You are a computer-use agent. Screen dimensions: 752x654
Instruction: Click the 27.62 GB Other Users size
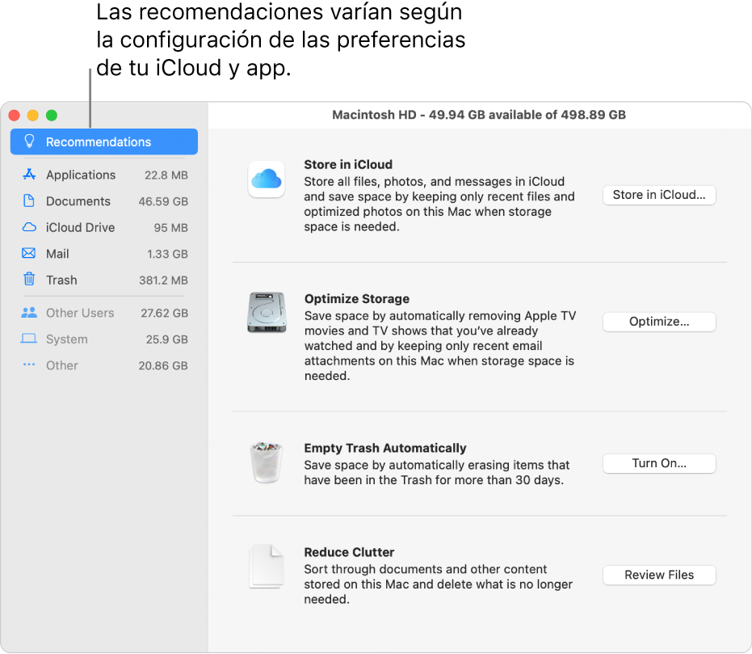tap(164, 314)
